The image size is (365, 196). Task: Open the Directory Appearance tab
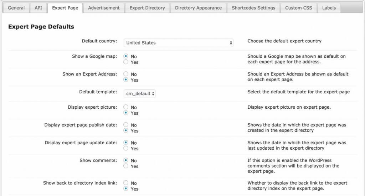[198, 8]
